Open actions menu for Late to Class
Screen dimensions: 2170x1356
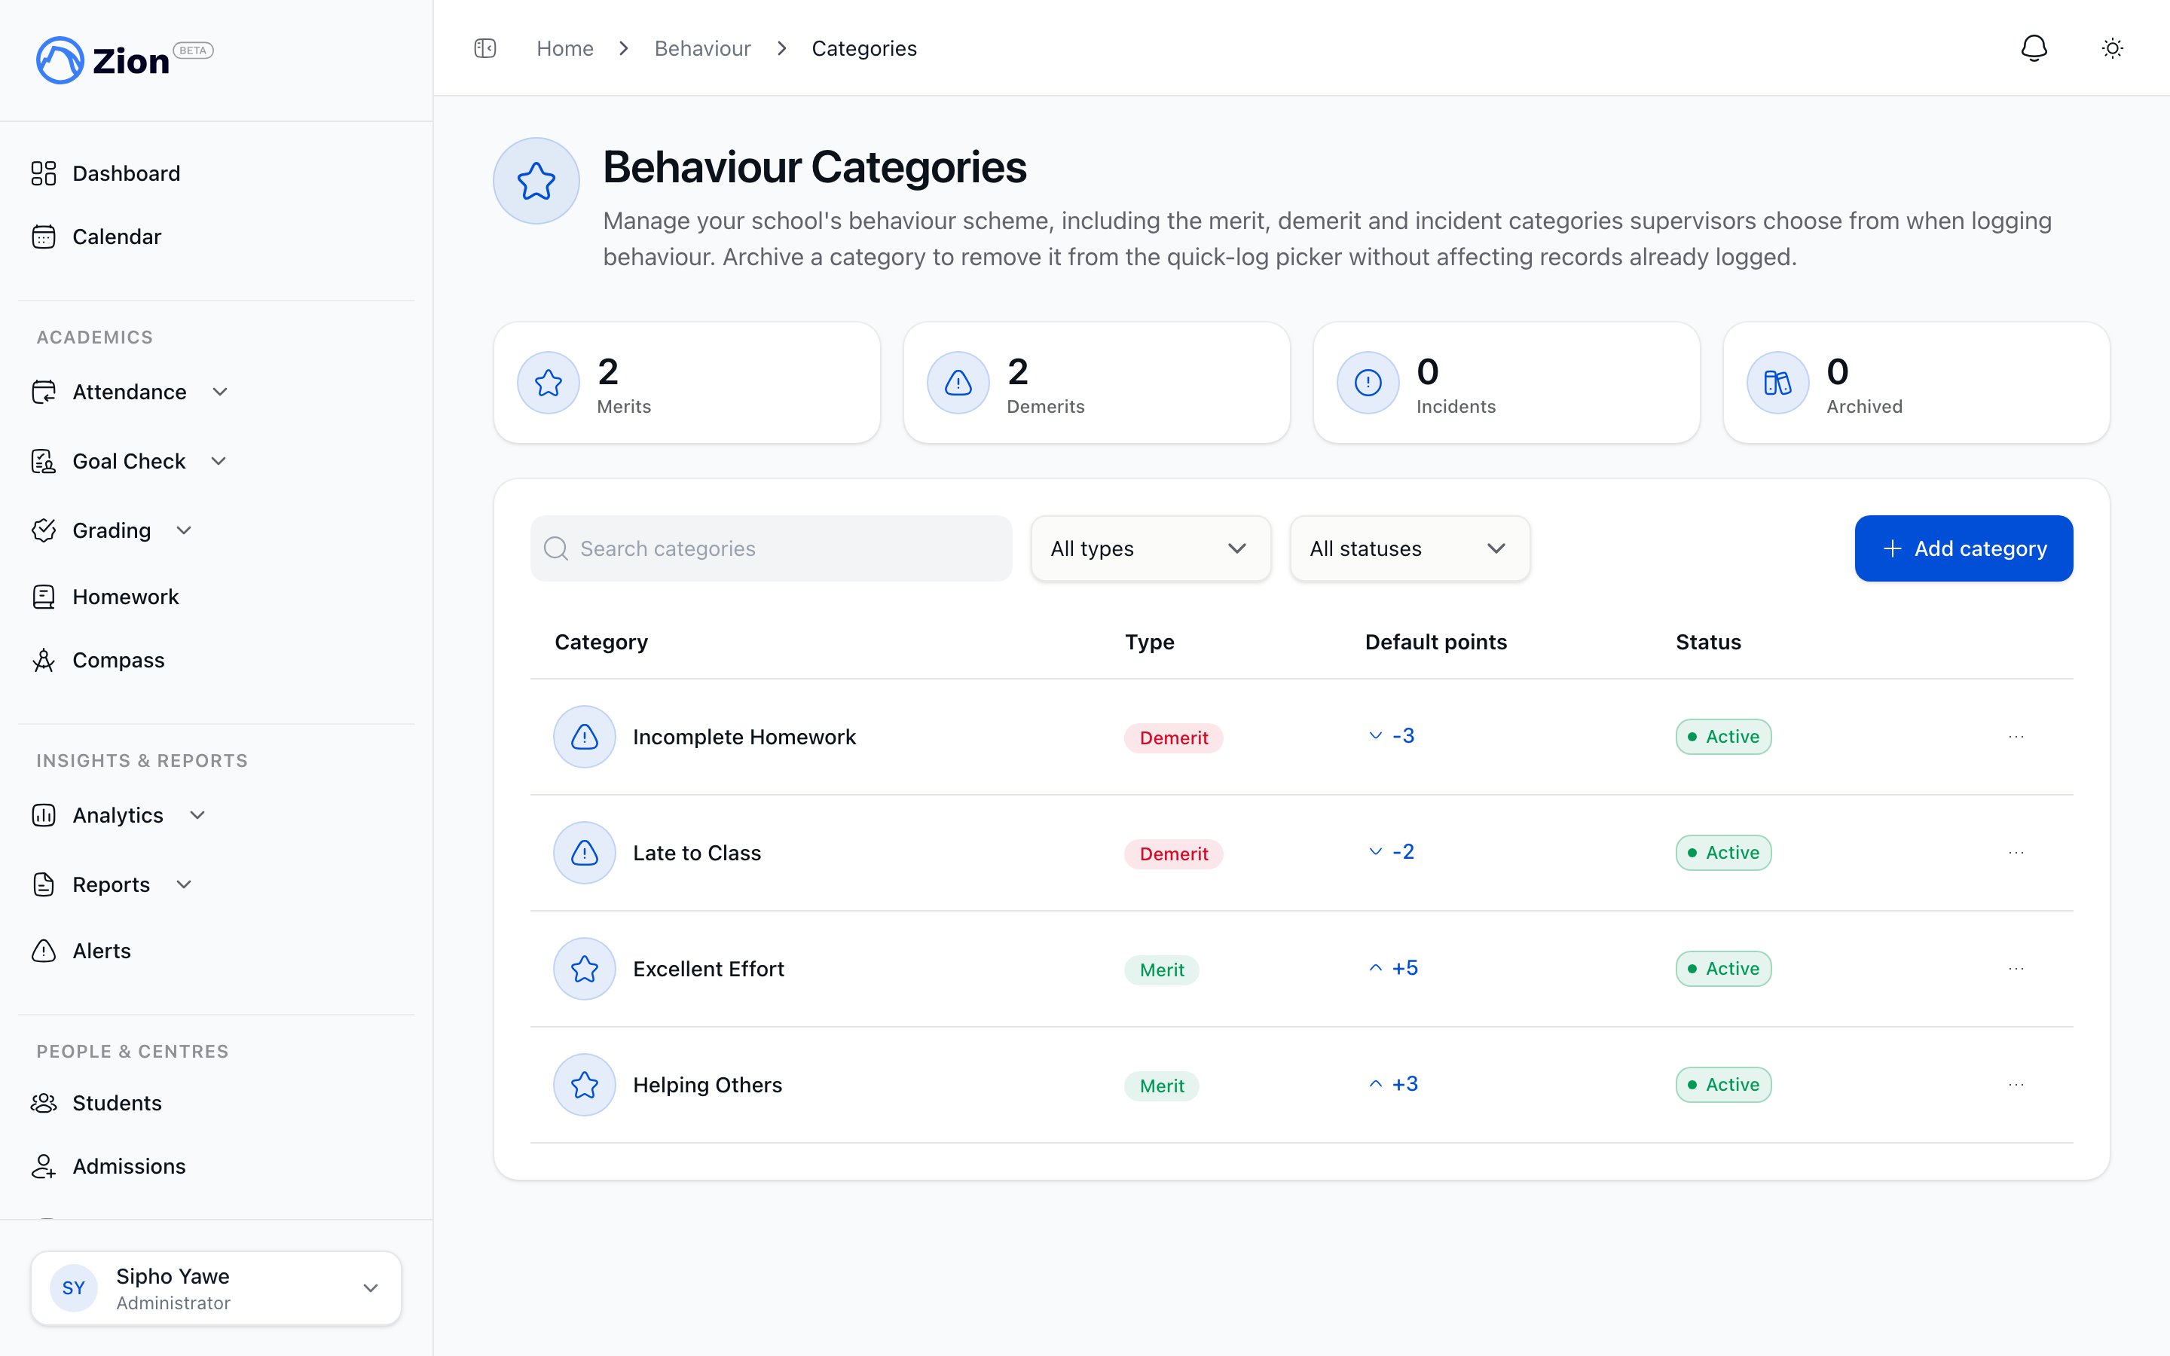(2016, 853)
